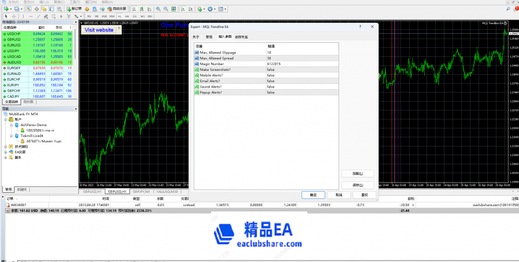The width and height of the screenshot is (519, 262).
Task: Collapse the AUSForex-Demo tree node
Action: [11, 125]
